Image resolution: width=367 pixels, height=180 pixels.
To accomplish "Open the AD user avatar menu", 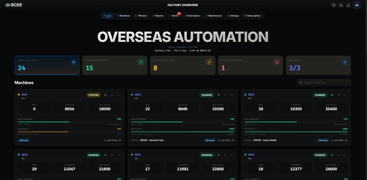I will pyautogui.click(x=357, y=5).
